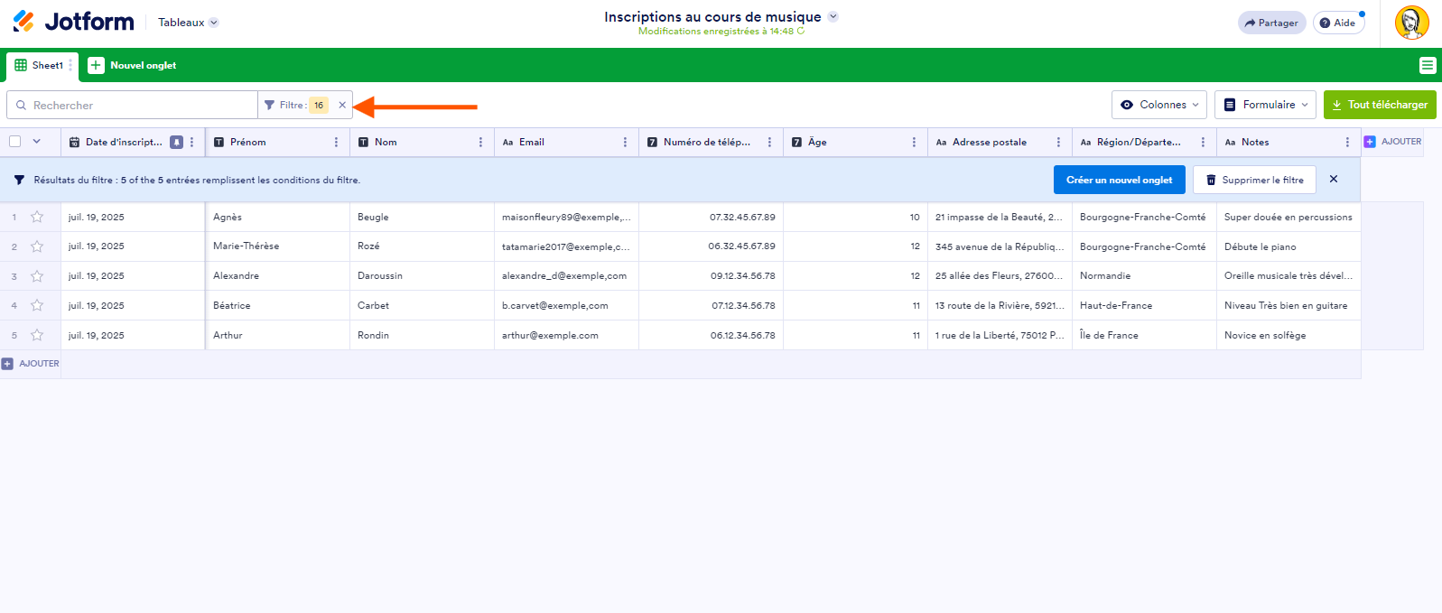Open the hamburger menu on green bar
This screenshot has height=613, width=1442.
(x=1427, y=65)
